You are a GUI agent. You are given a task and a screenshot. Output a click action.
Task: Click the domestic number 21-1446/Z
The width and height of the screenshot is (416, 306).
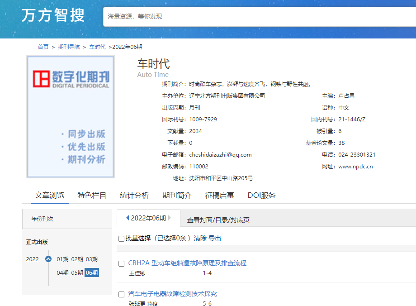coord(352,119)
